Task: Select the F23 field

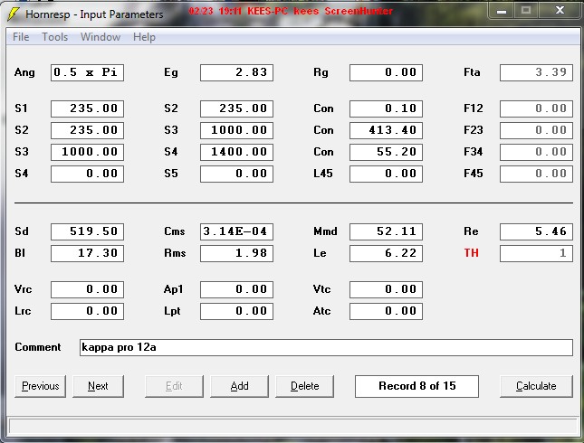Action: point(536,130)
